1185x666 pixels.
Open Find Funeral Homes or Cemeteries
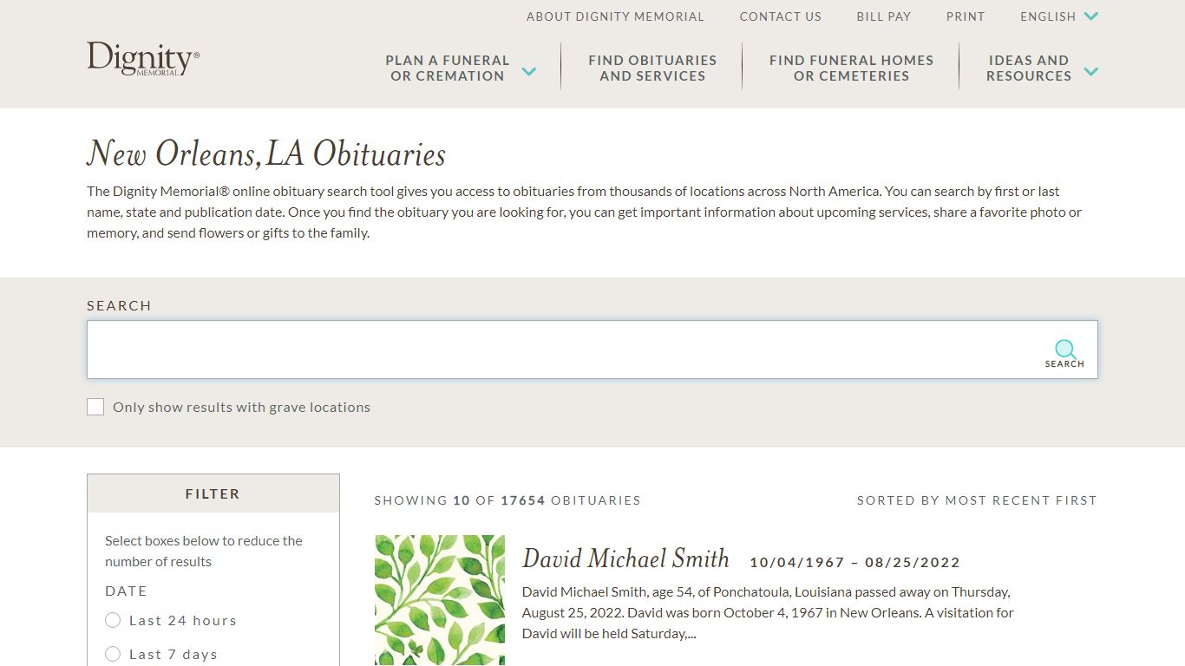click(851, 68)
